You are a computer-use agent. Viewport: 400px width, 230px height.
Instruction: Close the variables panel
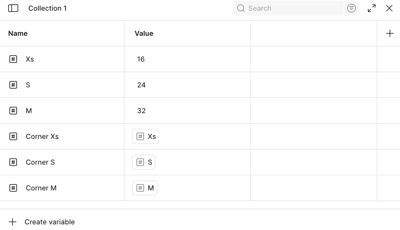pos(389,8)
